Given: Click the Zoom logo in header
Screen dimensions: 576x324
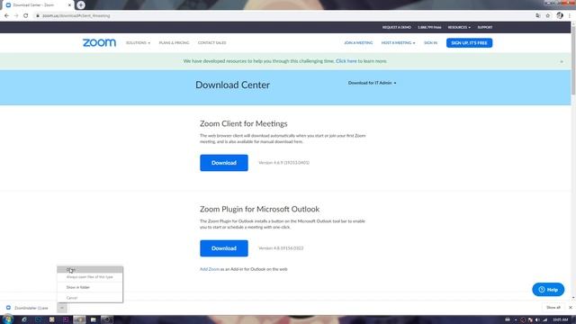Looking at the screenshot, I should click(99, 42).
